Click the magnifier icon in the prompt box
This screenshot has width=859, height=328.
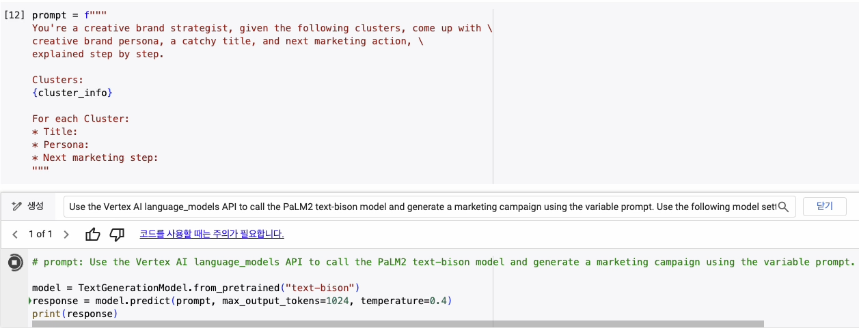pos(783,207)
